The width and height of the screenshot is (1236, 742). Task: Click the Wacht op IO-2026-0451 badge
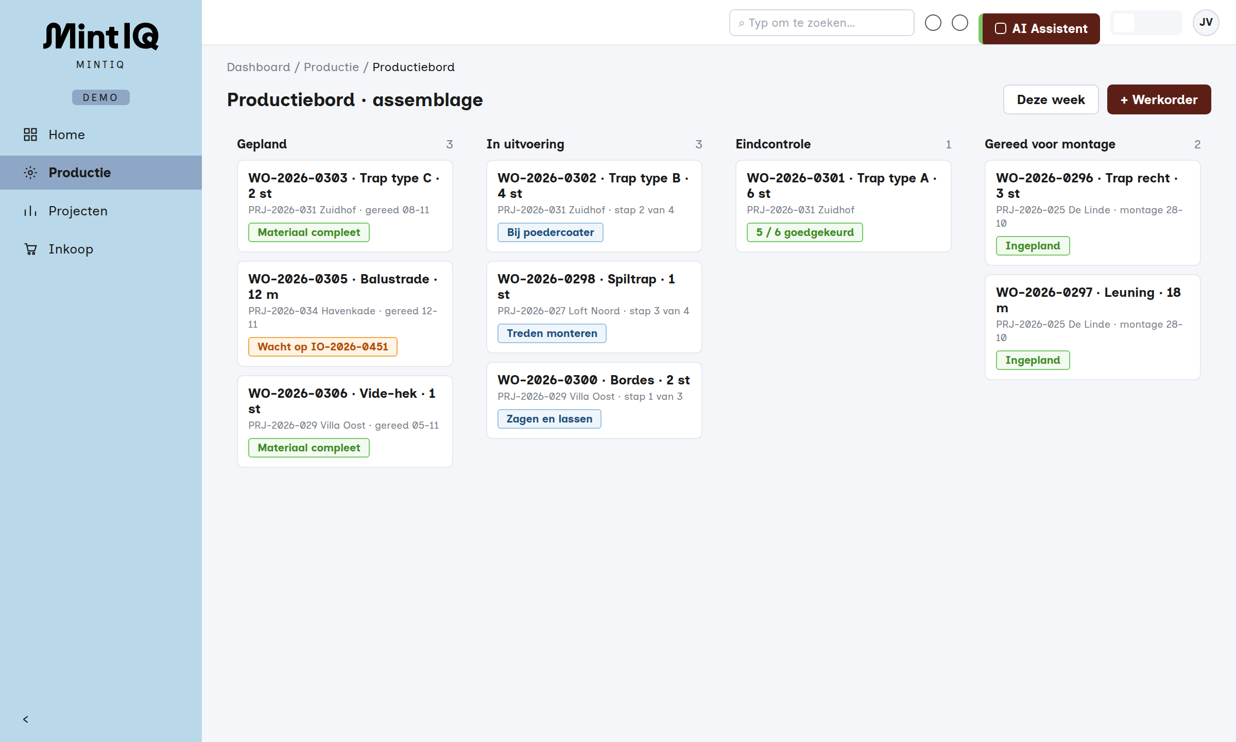323,347
